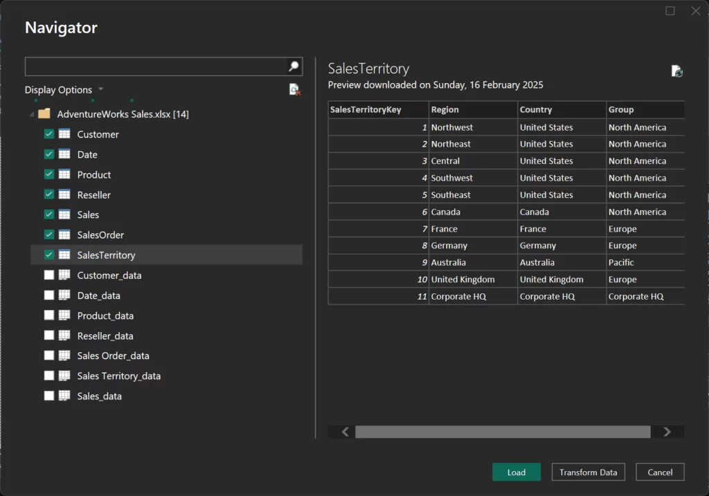
Task: Check the Sales_data checkbox
Action: (49, 396)
